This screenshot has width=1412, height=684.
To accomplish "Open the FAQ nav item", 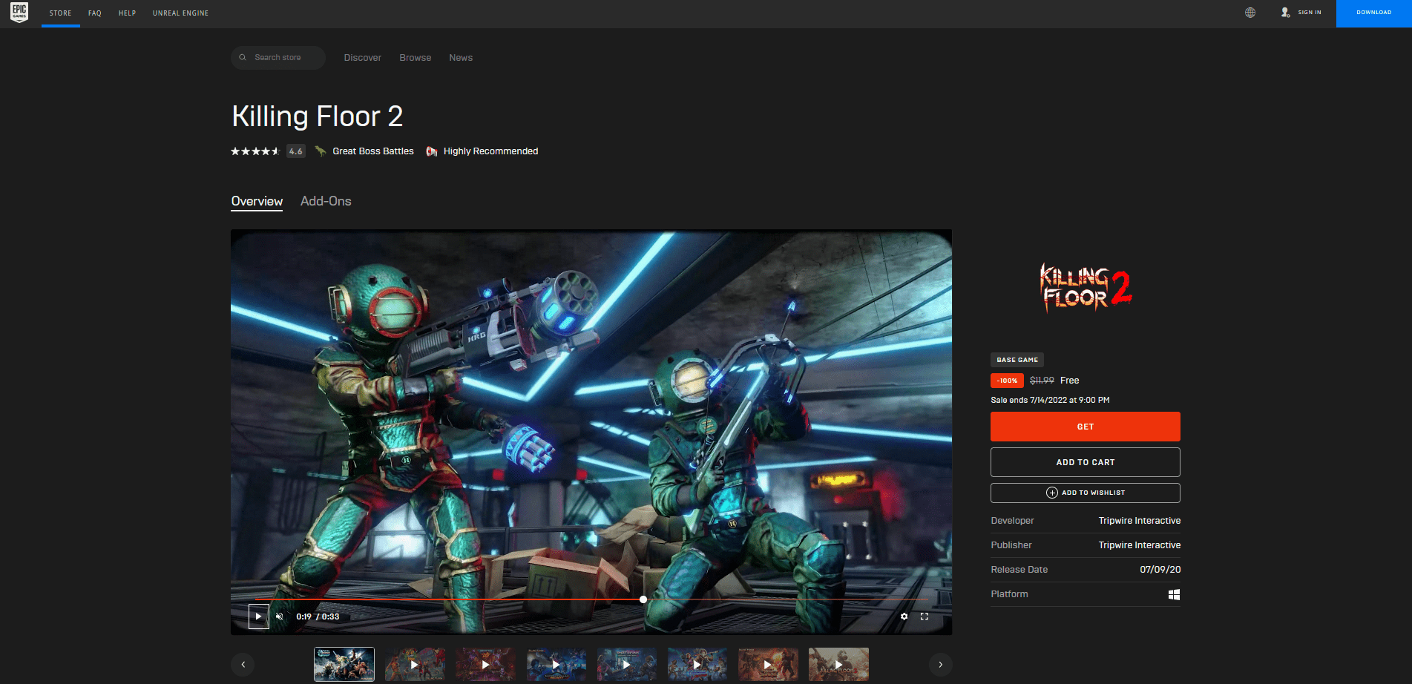I will [x=95, y=13].
